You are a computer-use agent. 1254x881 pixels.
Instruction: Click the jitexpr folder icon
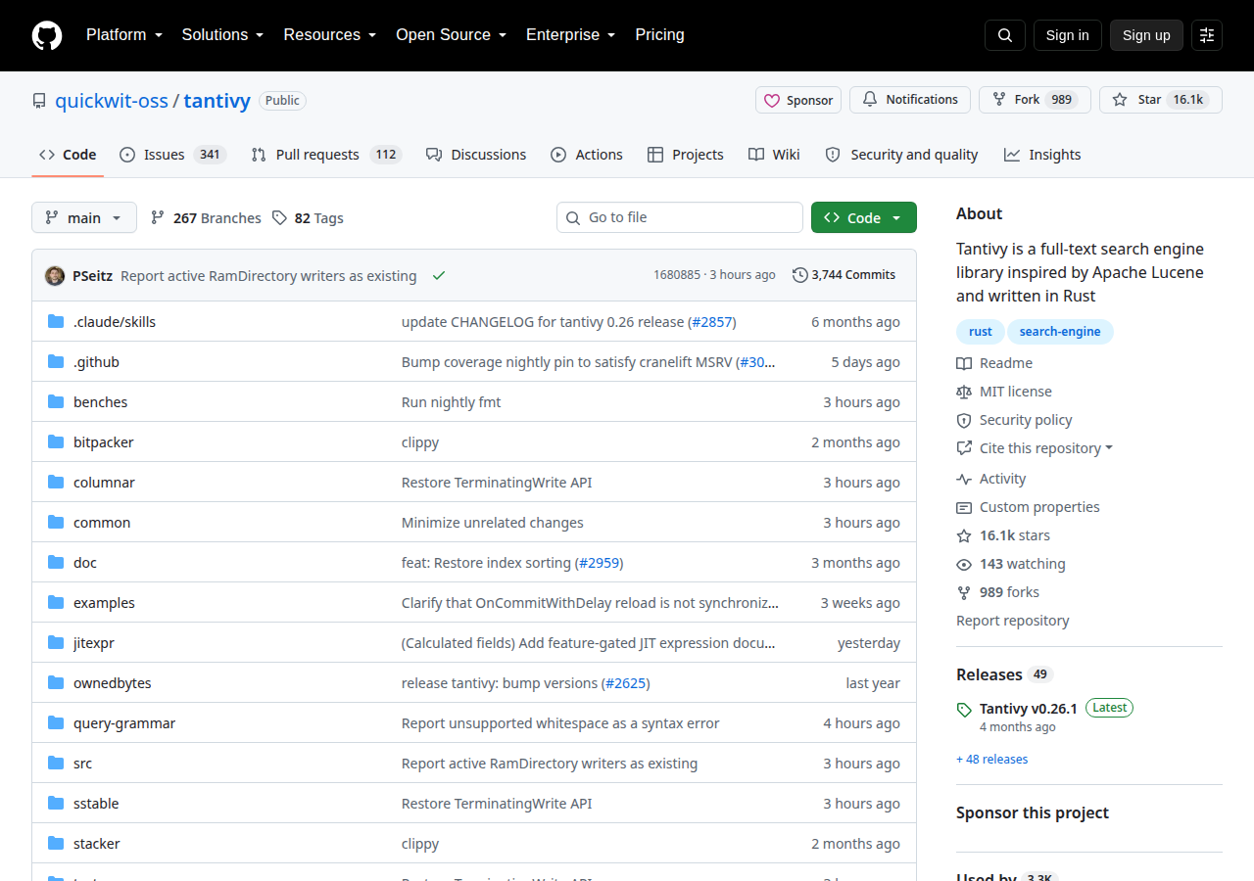click(56, 643)
